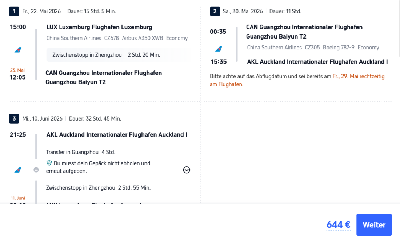Expand the Guangzhou transfer details chevron
Viewport: 400px width, 239px height.
point(187,170)
